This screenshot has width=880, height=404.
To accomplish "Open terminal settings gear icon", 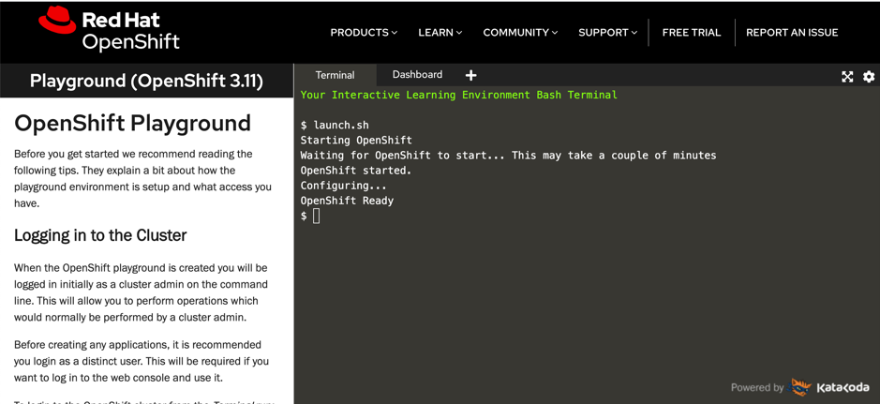I will pos(869,77).
